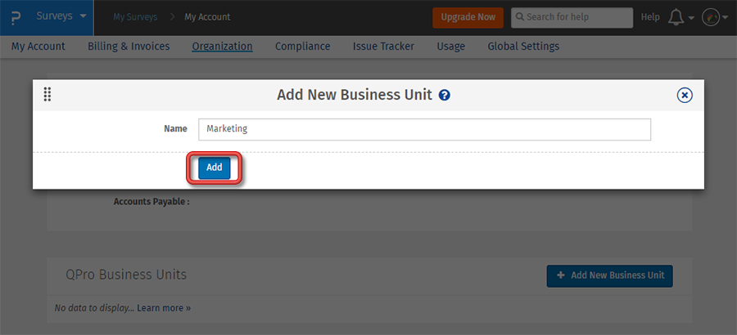Click the business unit Name input field
The image size is (737, 335).
pyautogui.click(x=424, y=129)
